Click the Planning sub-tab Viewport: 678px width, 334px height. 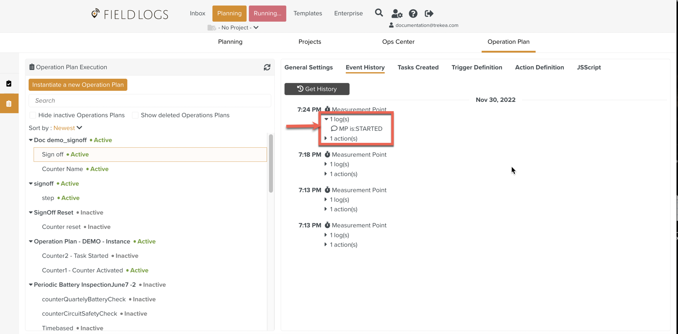tap(230, 42)
